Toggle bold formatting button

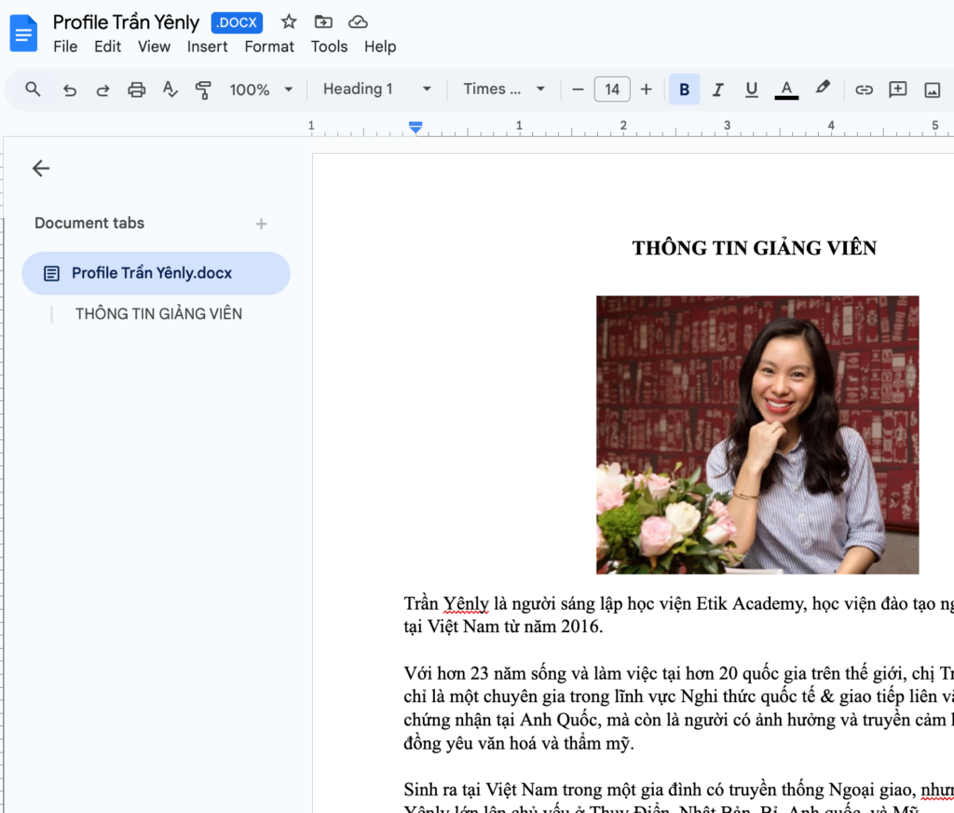[684, 90]
